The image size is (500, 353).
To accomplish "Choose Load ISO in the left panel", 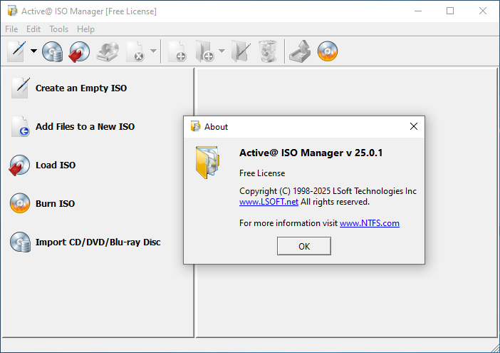I will pos(56,165).
